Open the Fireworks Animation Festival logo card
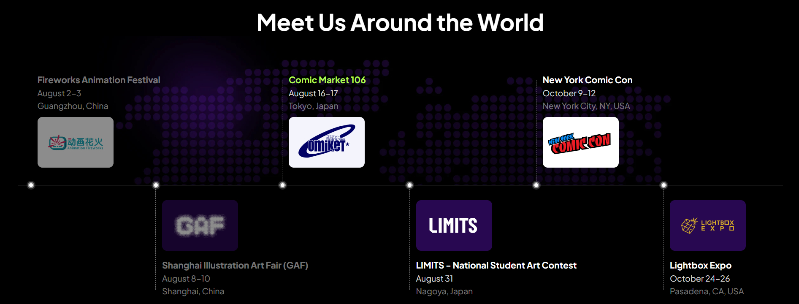Image resolution: width=799 pixels, height=304 pixels. click(76, 142)
